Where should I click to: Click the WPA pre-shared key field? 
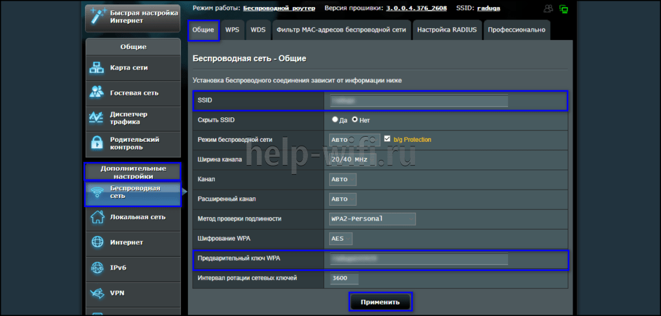[x=418, y=259]
